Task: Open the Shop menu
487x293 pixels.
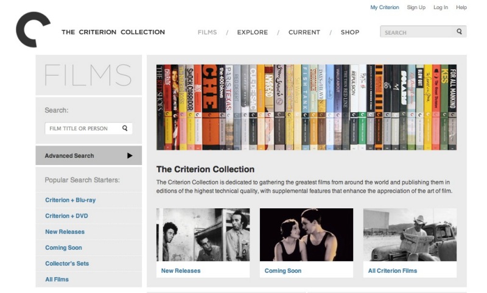Action: (x=349, y=32)
